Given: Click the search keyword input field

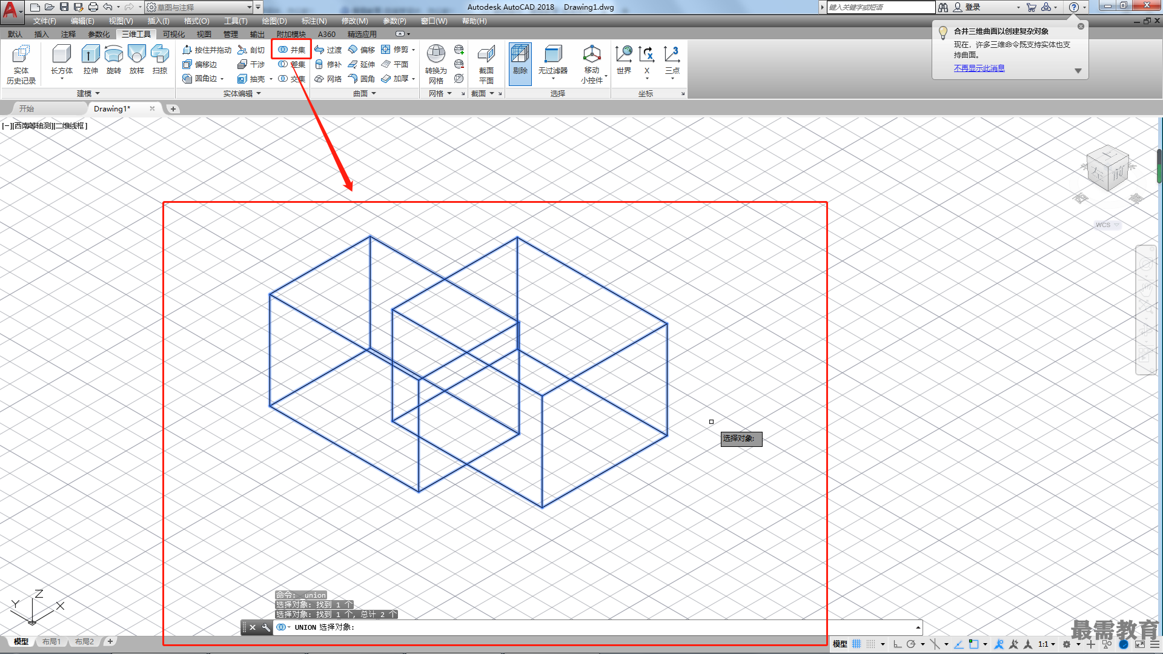Looking at the screenshot, I should coord(881,7).
